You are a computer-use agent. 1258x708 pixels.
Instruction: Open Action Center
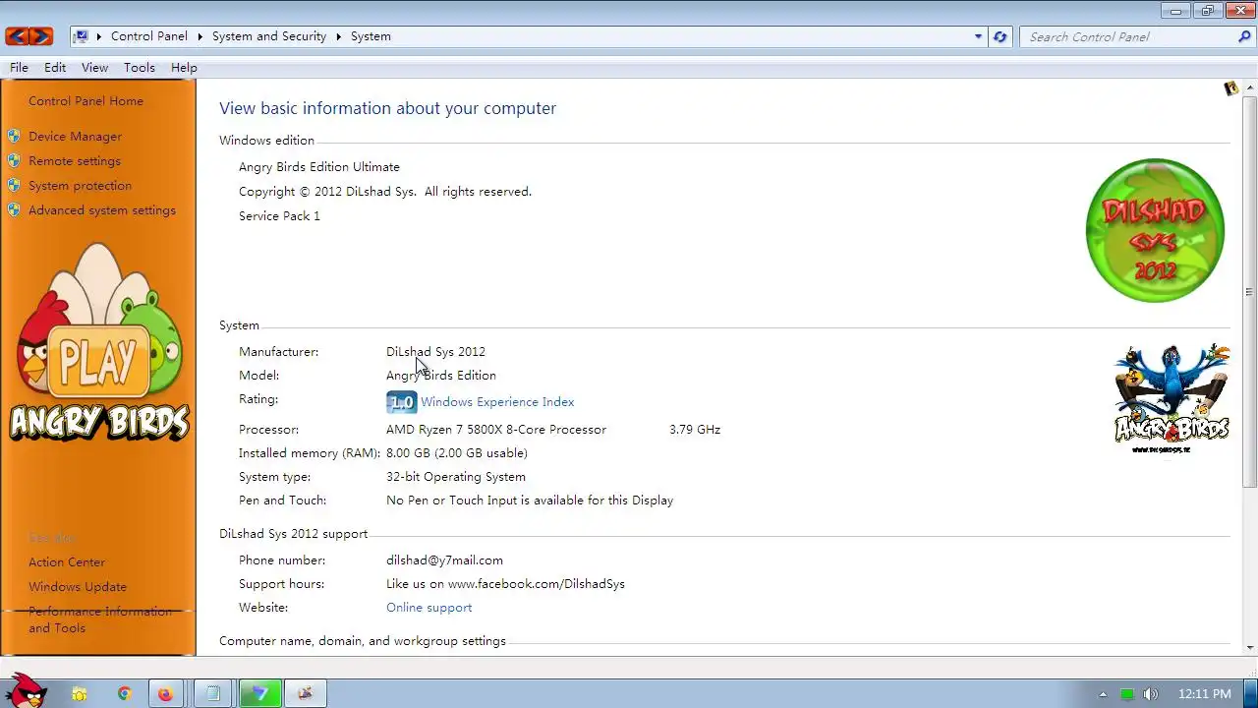(67, 562)
